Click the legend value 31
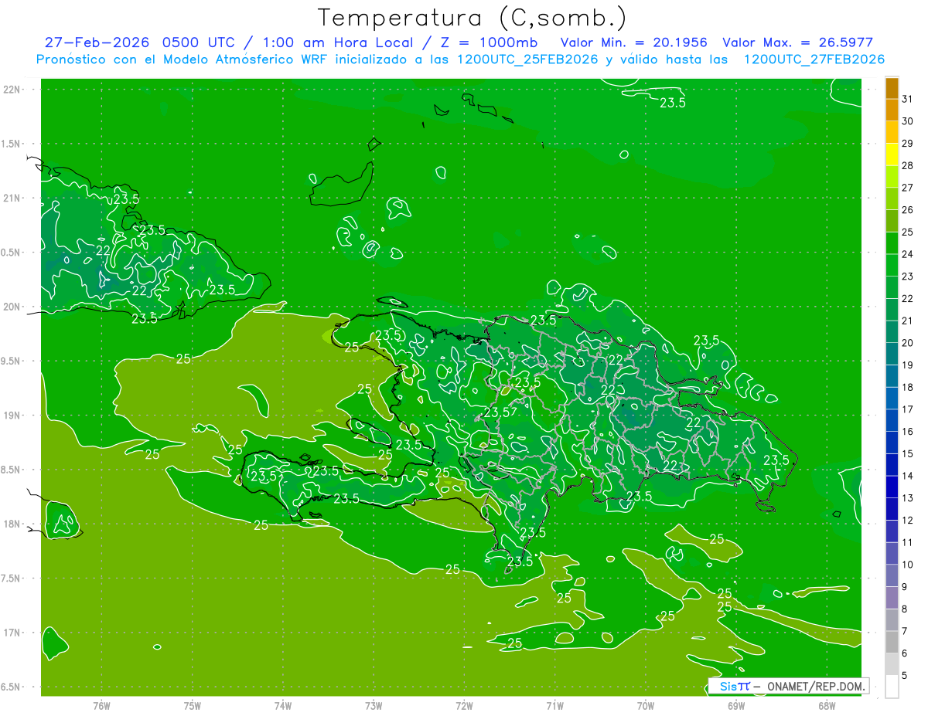 (908, 99)
